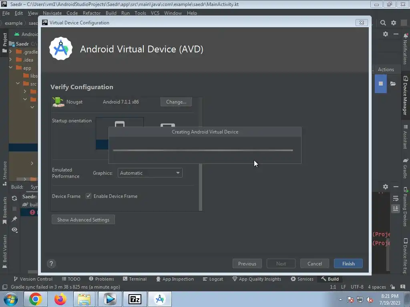Toggle Enable Device Frame checkbox

click(88, 196)
